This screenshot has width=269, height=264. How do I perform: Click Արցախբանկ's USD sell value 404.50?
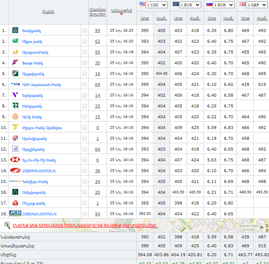(x=161, y=74)
